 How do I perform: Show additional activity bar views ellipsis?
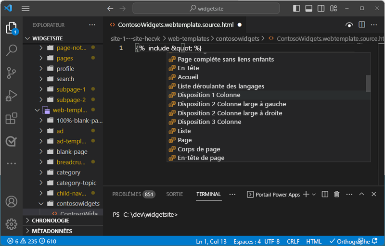tap(11, 163)
